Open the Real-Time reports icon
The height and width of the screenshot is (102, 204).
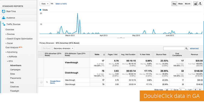(x=4, y=11)
